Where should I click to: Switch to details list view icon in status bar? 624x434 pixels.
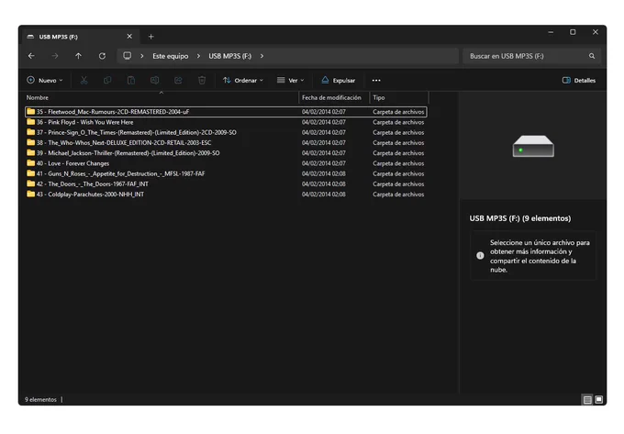pos(587,399)
